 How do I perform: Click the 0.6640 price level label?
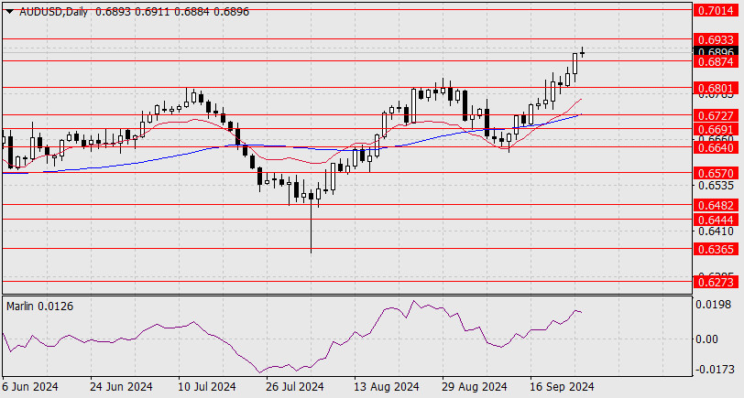pyautogui.click(x=717, y=148)
